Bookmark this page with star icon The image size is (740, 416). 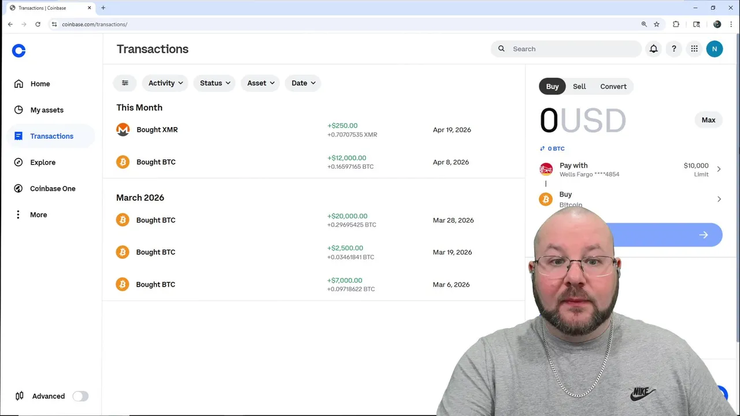[657, 24]
